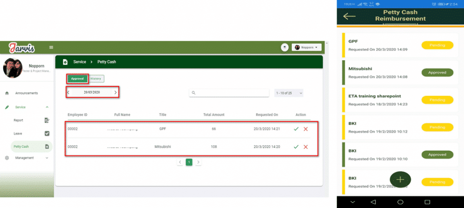The image size is (464, 208).
Task: Tap the mobile back arrow in Petty Cash header
Action: [x=349, y=16]
